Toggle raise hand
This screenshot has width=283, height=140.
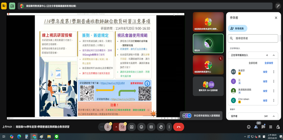[161, 127]
